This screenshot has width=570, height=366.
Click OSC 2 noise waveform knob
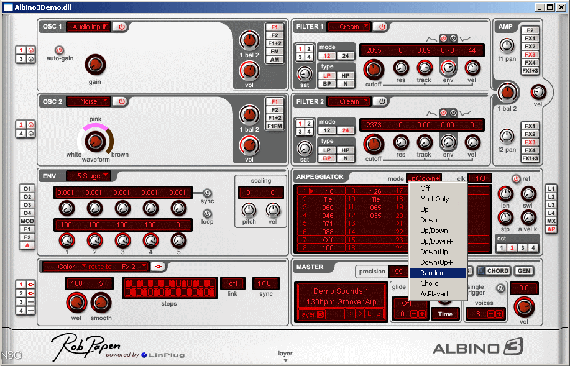click(95, 141)
